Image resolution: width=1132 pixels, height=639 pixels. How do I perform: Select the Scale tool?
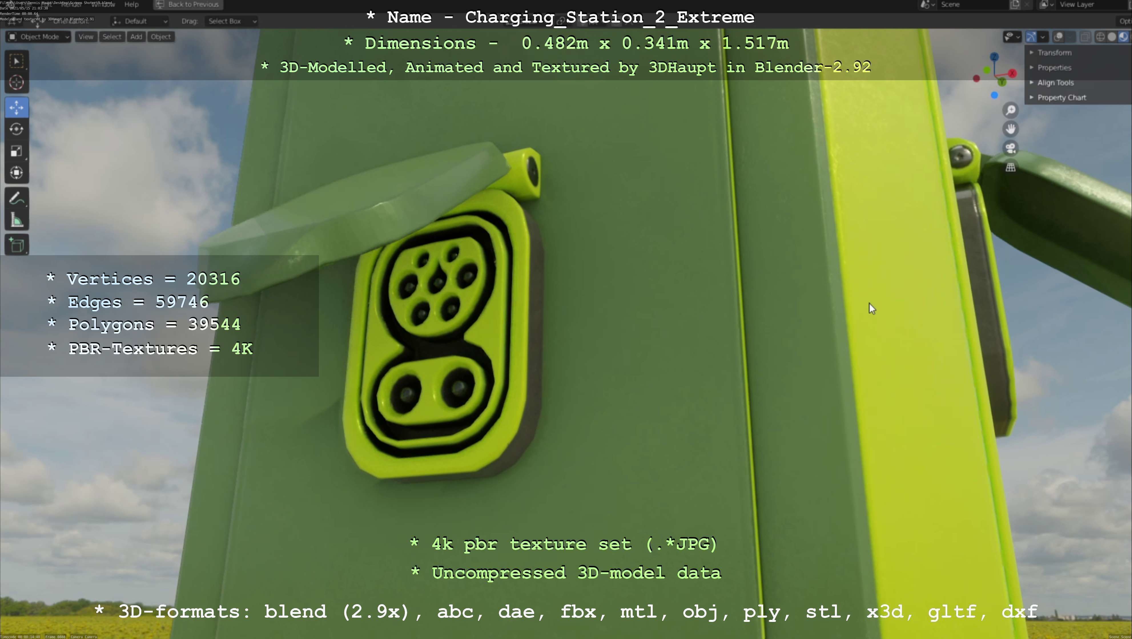[17, 151]
